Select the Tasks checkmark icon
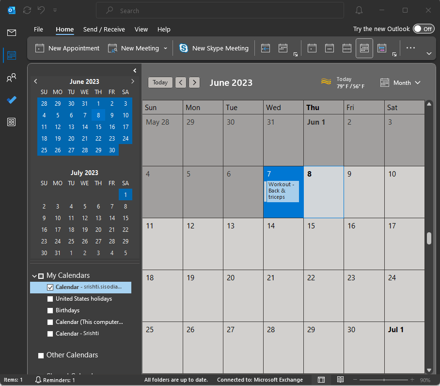440x386 pixels. (11, 100)
